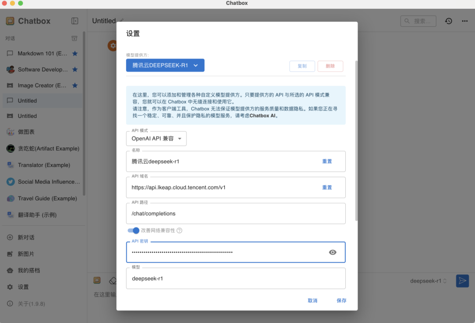This screenshot has height=323, width=475.
Task: Select highlighted Untitled conversation
Action: (x=42, y=101)
